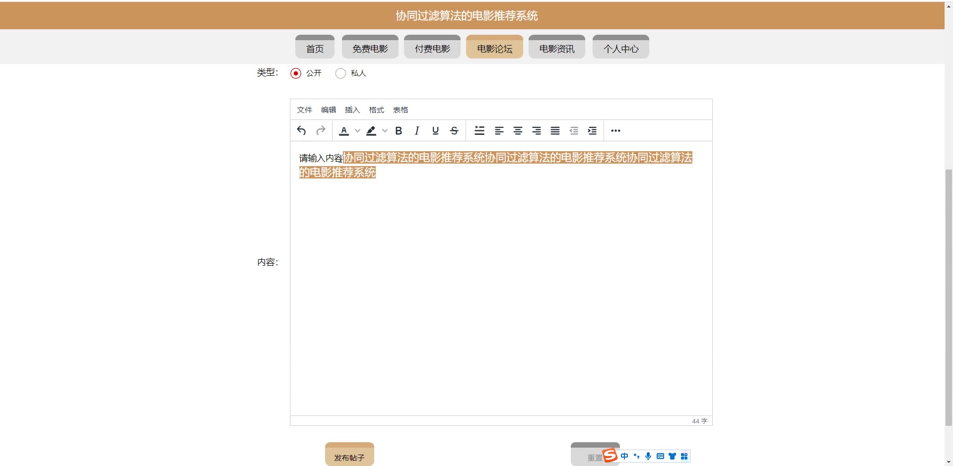
Task: Open the soft keyboard from Sogou bar
Action: pos(660,456)
